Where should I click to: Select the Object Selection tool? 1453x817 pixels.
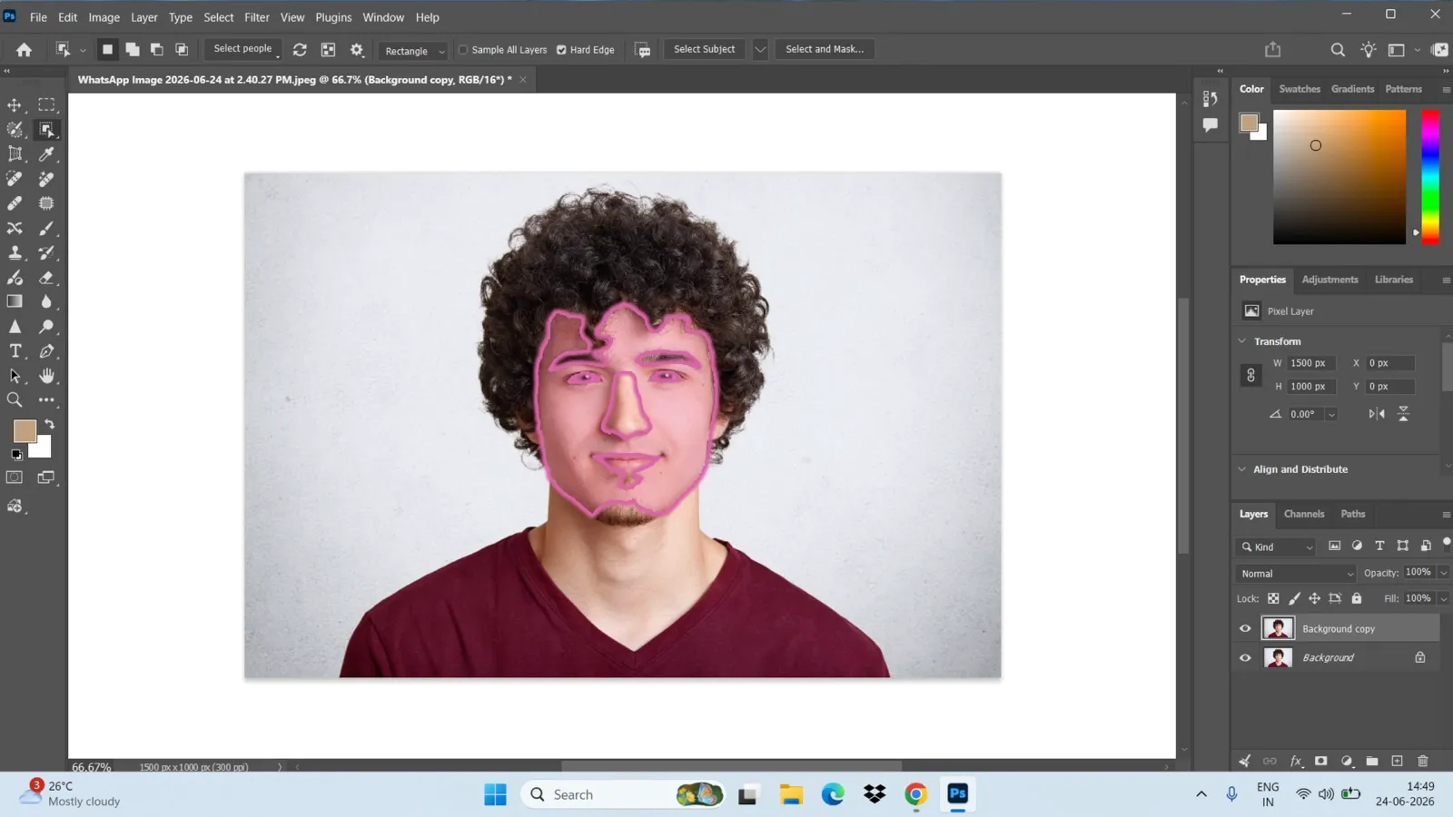46,130
